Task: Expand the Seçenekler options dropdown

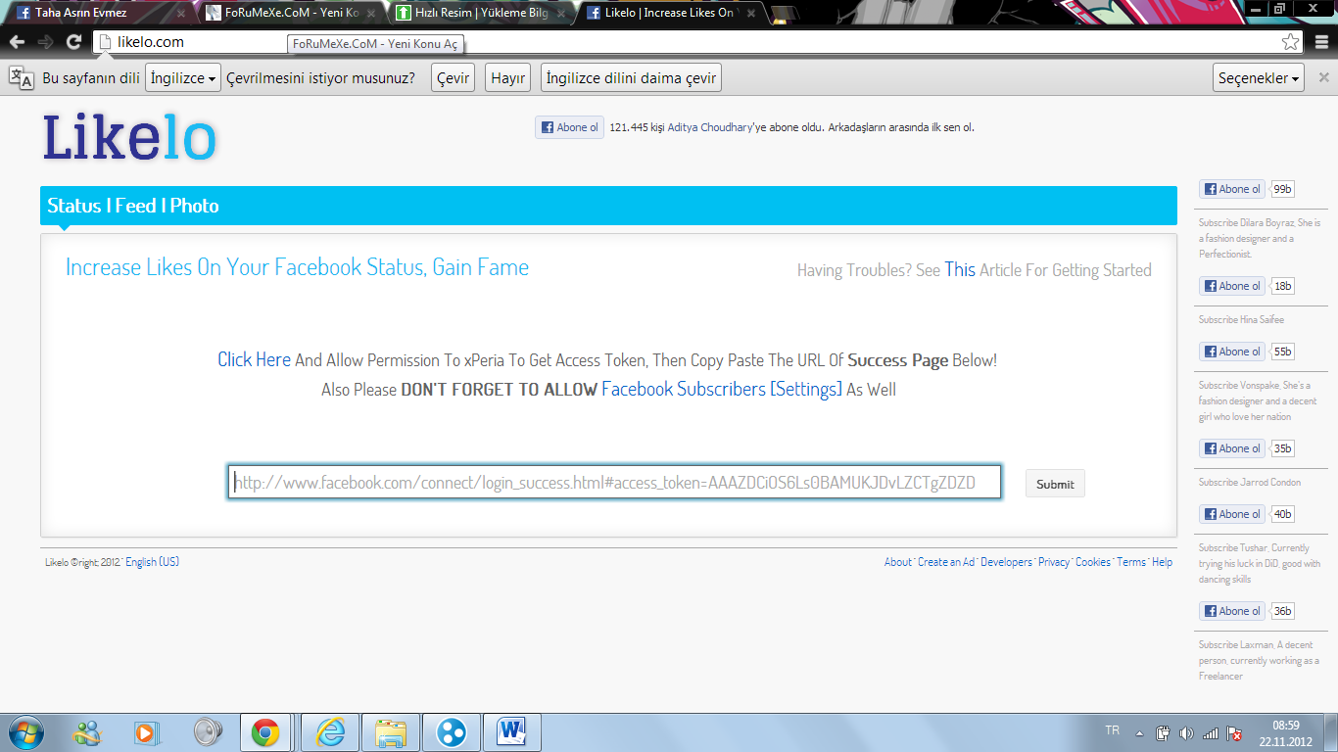Action: pos(1259,78)
